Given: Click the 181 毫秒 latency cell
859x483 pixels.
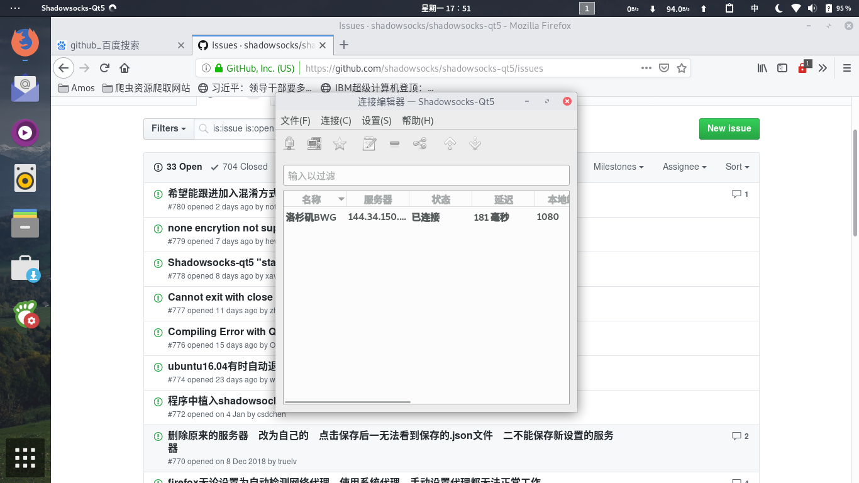Looking at the screenshot, I should click(491, 217).
